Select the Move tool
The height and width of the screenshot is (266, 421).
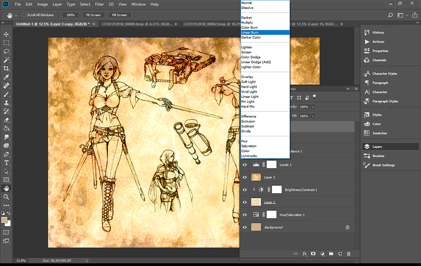pos(6,34)
